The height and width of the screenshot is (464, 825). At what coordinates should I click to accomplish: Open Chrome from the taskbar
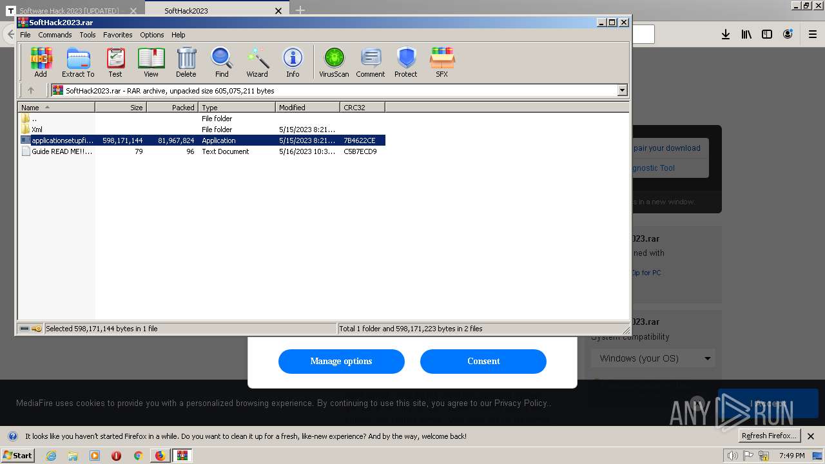pyautogui.click(x=137, y=456)
